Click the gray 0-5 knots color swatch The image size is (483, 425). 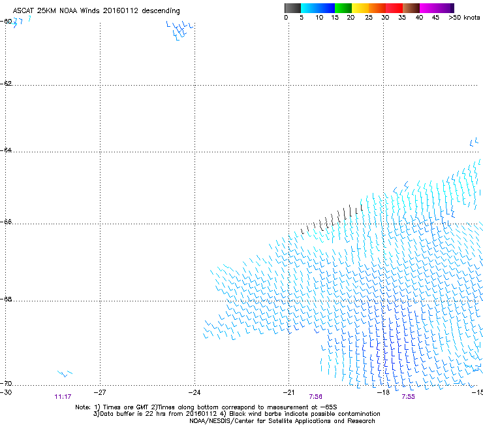(x=292, y=8)
